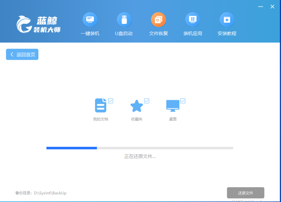Image resolution: width=281 pixels, height=202 pixels.
Task: Click the 安装教程 download box icon
Action: coord(227,20)
